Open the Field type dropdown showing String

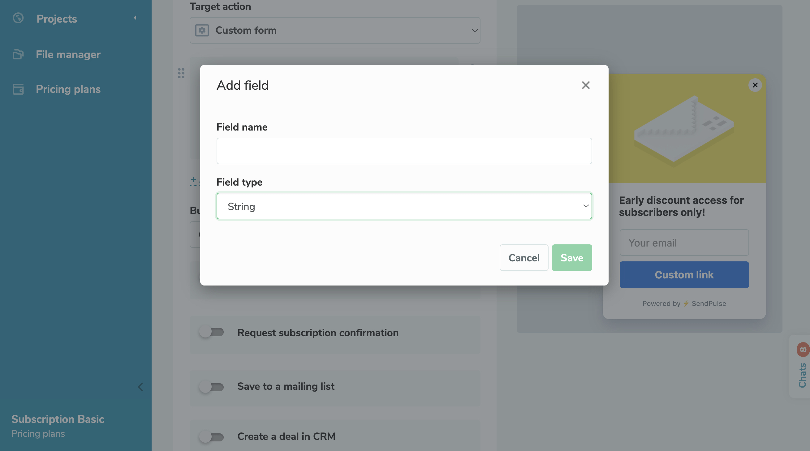(404, 206)
